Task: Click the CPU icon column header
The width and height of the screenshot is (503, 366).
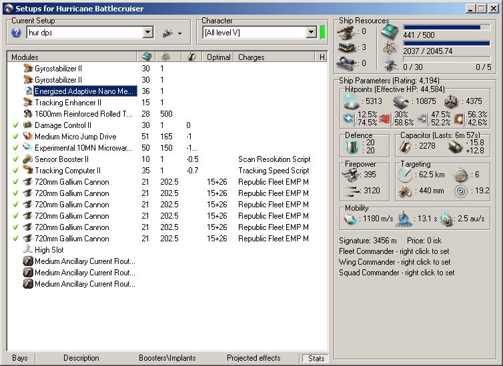Action: [145, 57]
